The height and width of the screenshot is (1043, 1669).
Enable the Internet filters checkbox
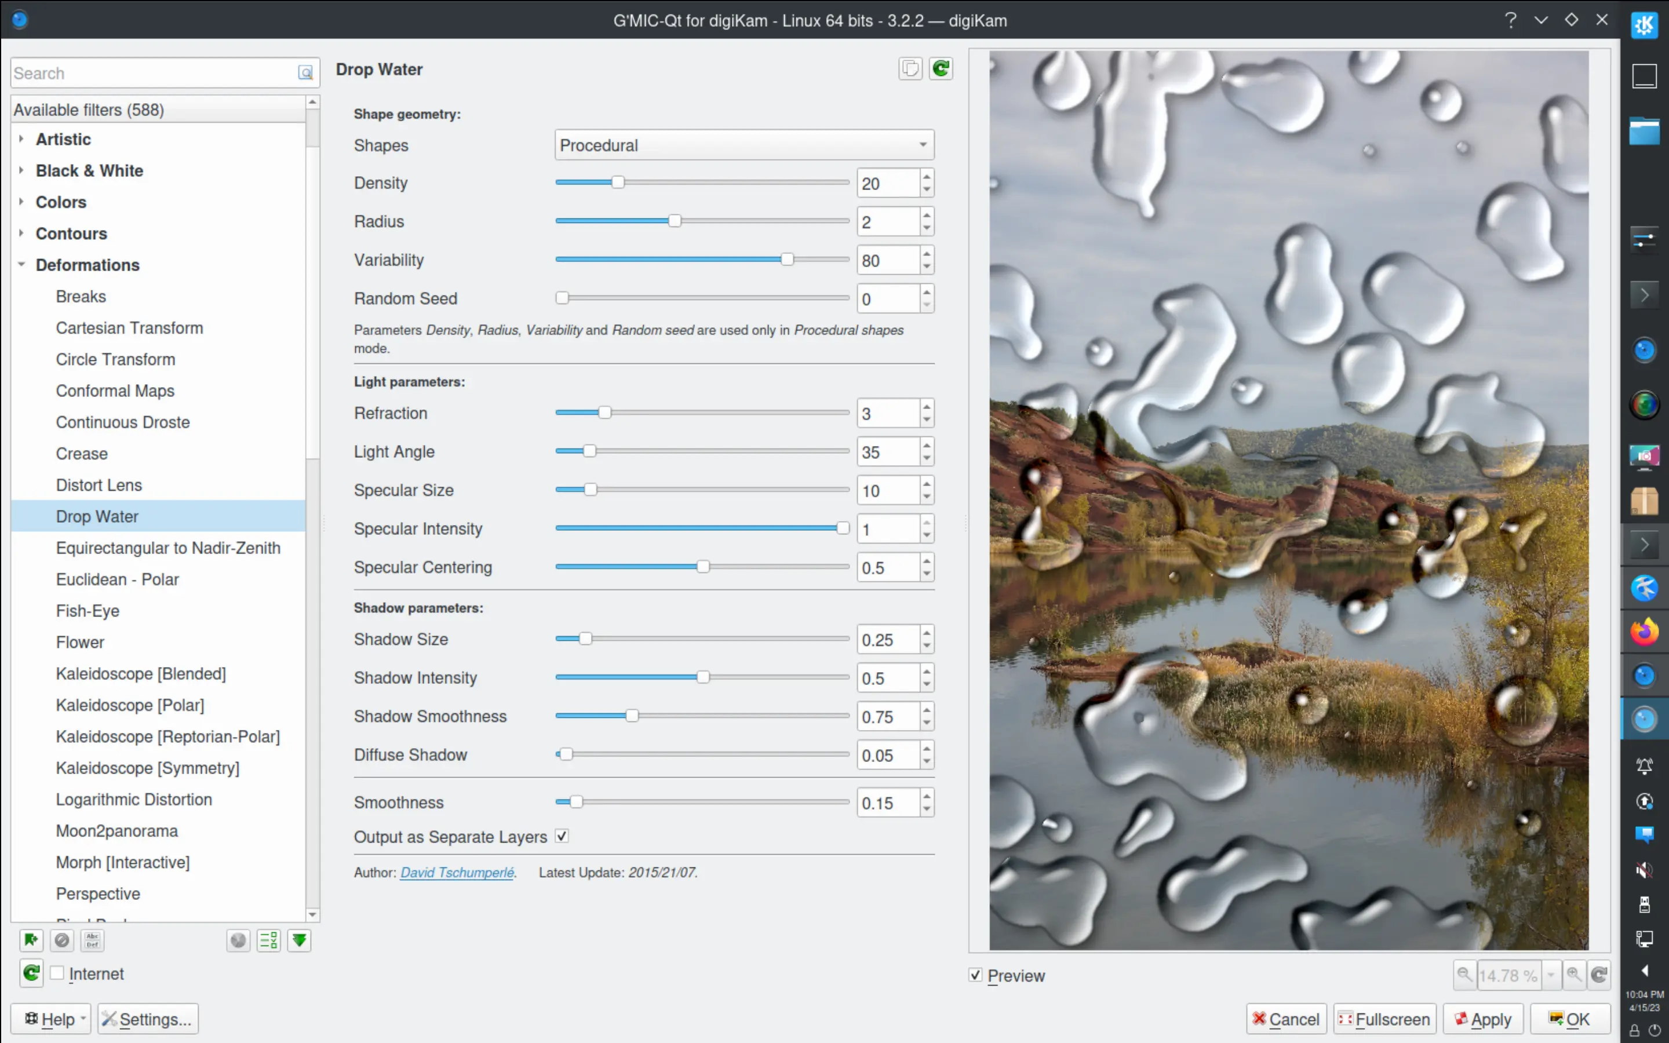click(x=59, y=973)
